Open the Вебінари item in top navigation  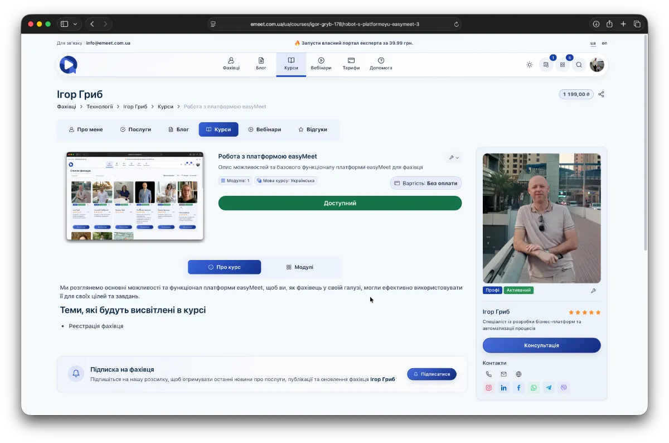321,64
